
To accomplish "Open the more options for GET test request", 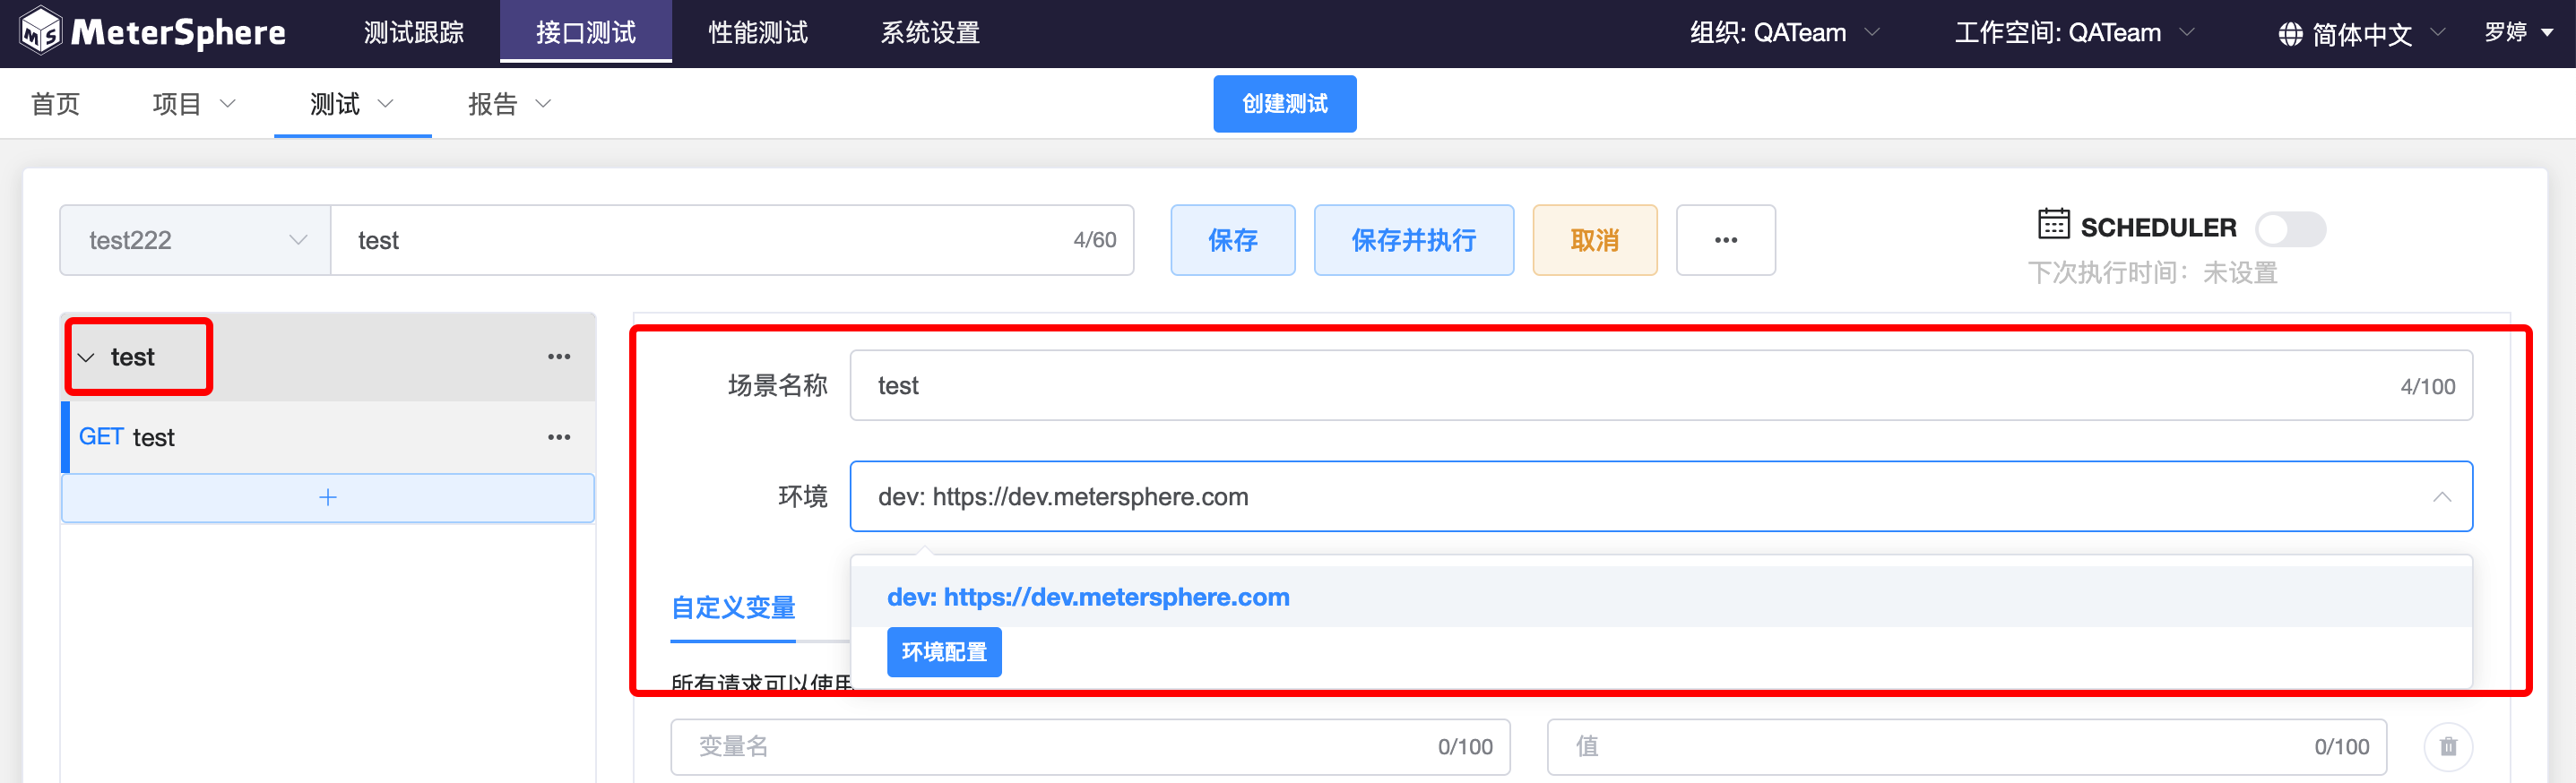I will [559, 437].
